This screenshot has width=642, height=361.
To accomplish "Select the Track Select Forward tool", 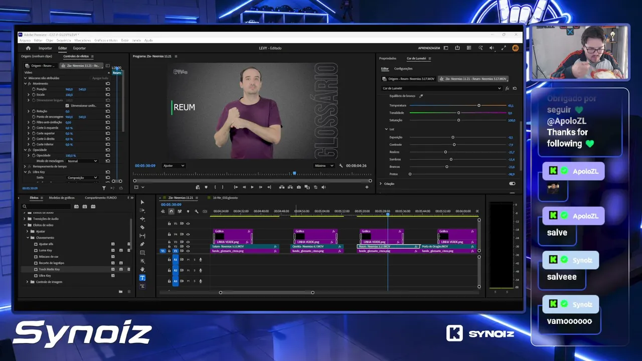I will 142,211.
